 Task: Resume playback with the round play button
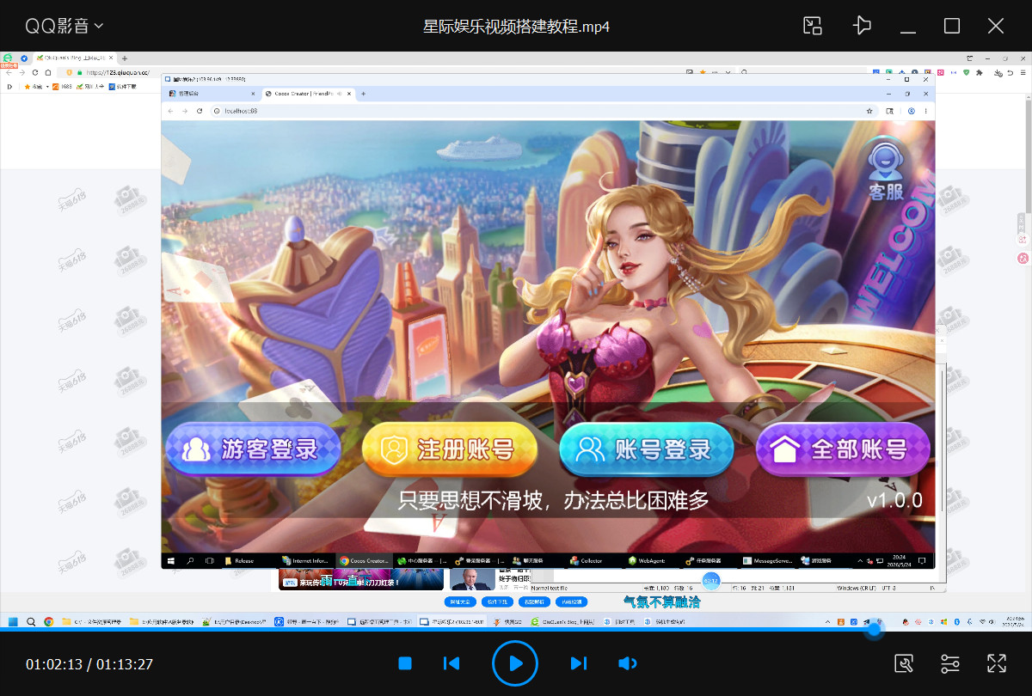click(515, 663)
